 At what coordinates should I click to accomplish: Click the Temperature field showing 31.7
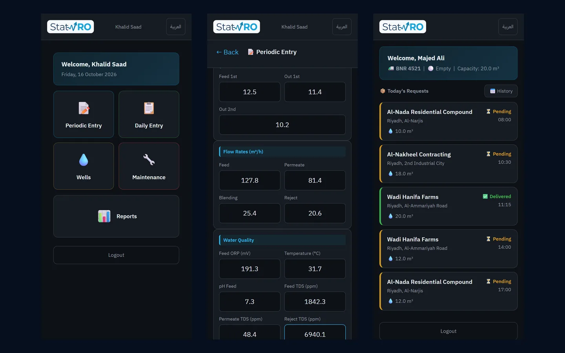pyautogui.click(x=315, y=269)
